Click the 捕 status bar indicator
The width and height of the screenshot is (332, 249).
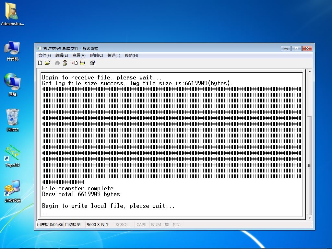coord(167,224)
